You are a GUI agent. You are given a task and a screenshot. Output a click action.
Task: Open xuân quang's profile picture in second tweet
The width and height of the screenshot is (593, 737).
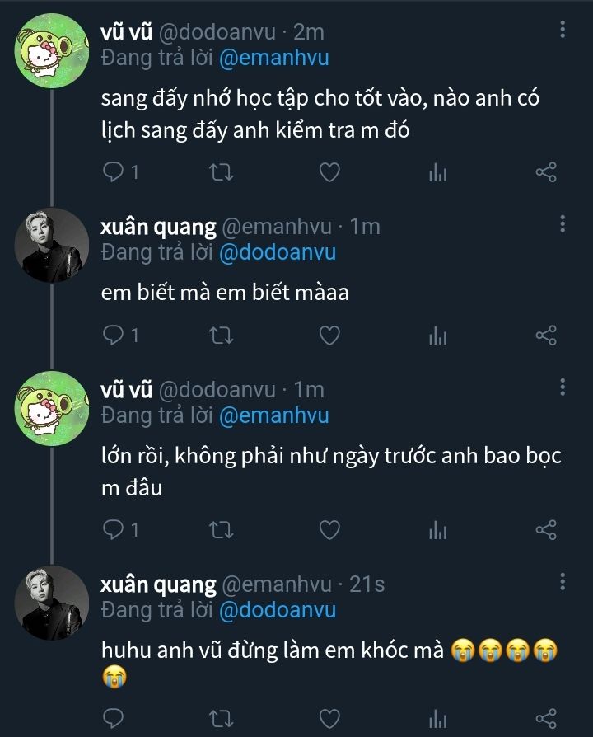pyautogui.click(x=52, y=245)
